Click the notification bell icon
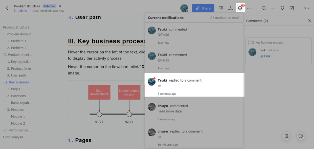Viewport: 314px width, 149px height. pos(240,8)
